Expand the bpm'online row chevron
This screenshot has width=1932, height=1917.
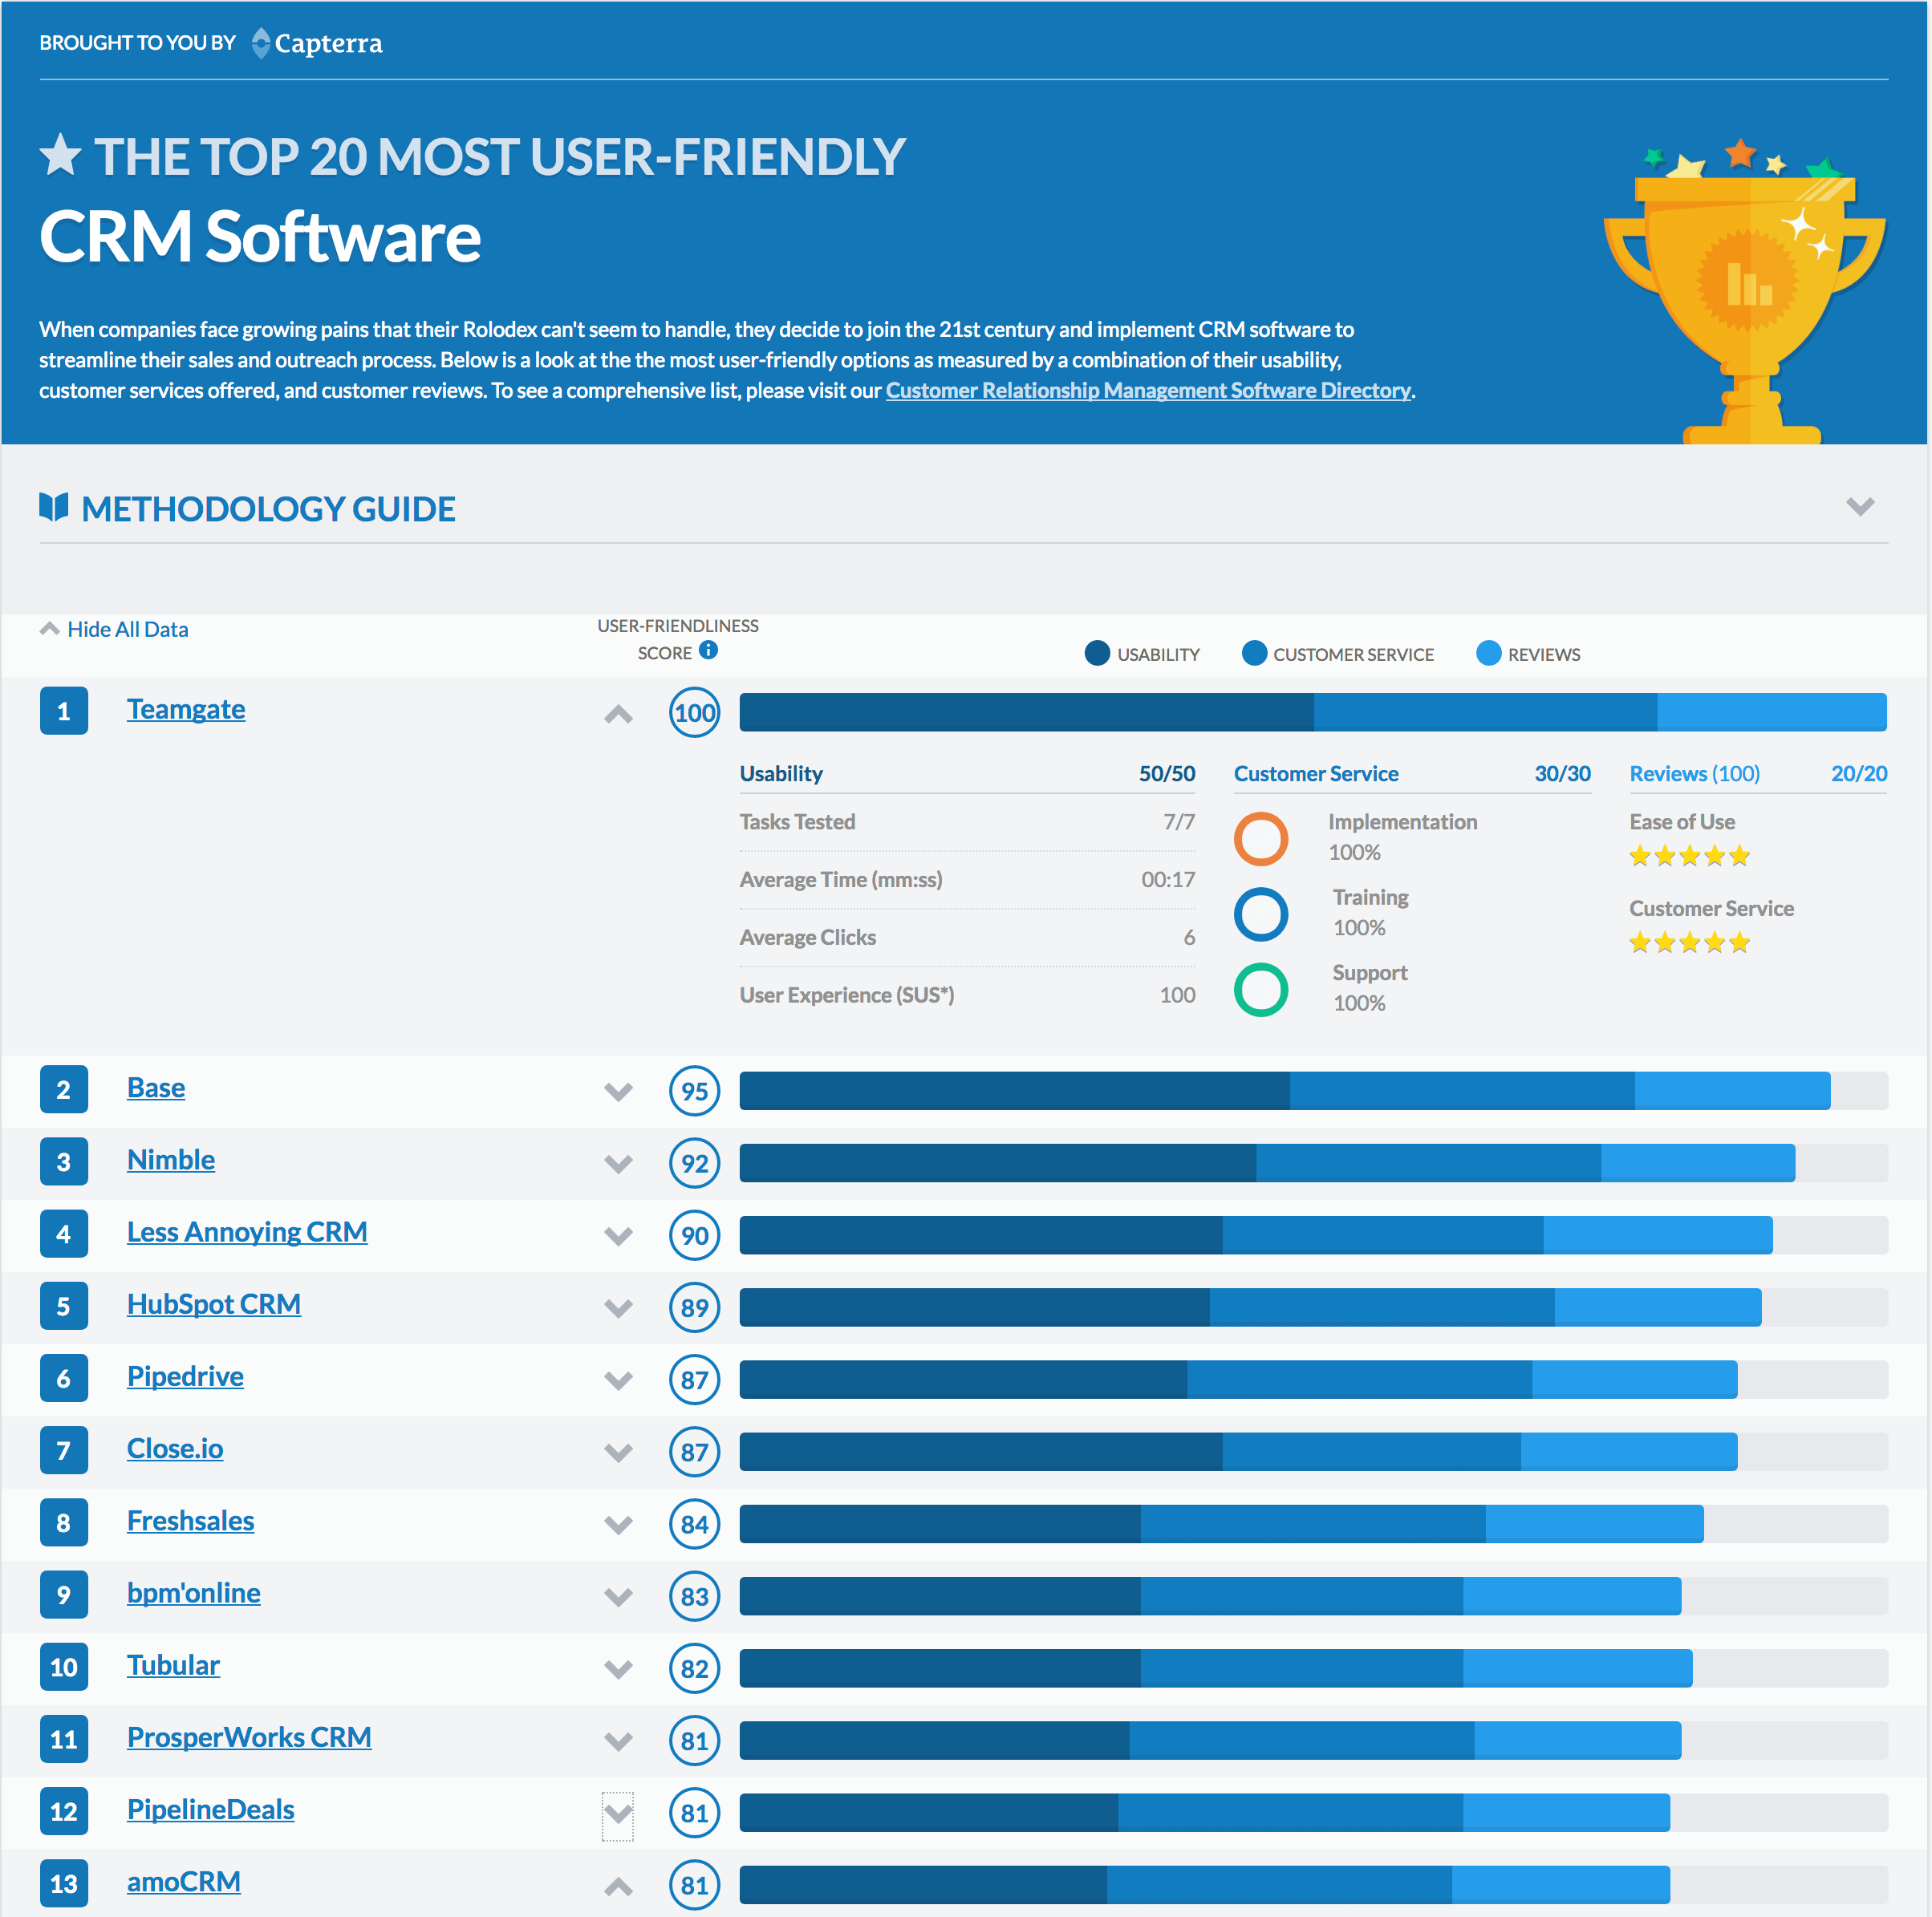click(x=618, y=1596)
